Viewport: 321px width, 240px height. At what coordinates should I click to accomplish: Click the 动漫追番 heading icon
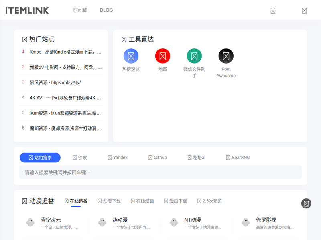tap(24, 201)
